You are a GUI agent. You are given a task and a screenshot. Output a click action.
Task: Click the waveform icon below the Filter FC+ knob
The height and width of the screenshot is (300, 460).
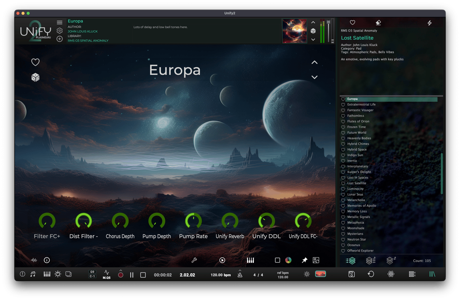pos(34,260)
